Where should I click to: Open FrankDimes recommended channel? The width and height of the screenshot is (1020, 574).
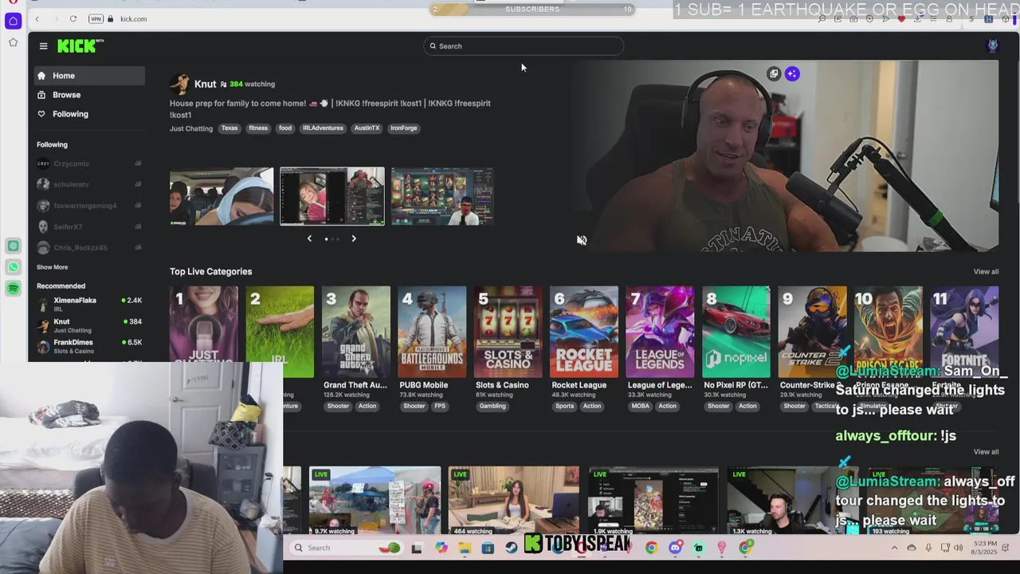(89, 346)
